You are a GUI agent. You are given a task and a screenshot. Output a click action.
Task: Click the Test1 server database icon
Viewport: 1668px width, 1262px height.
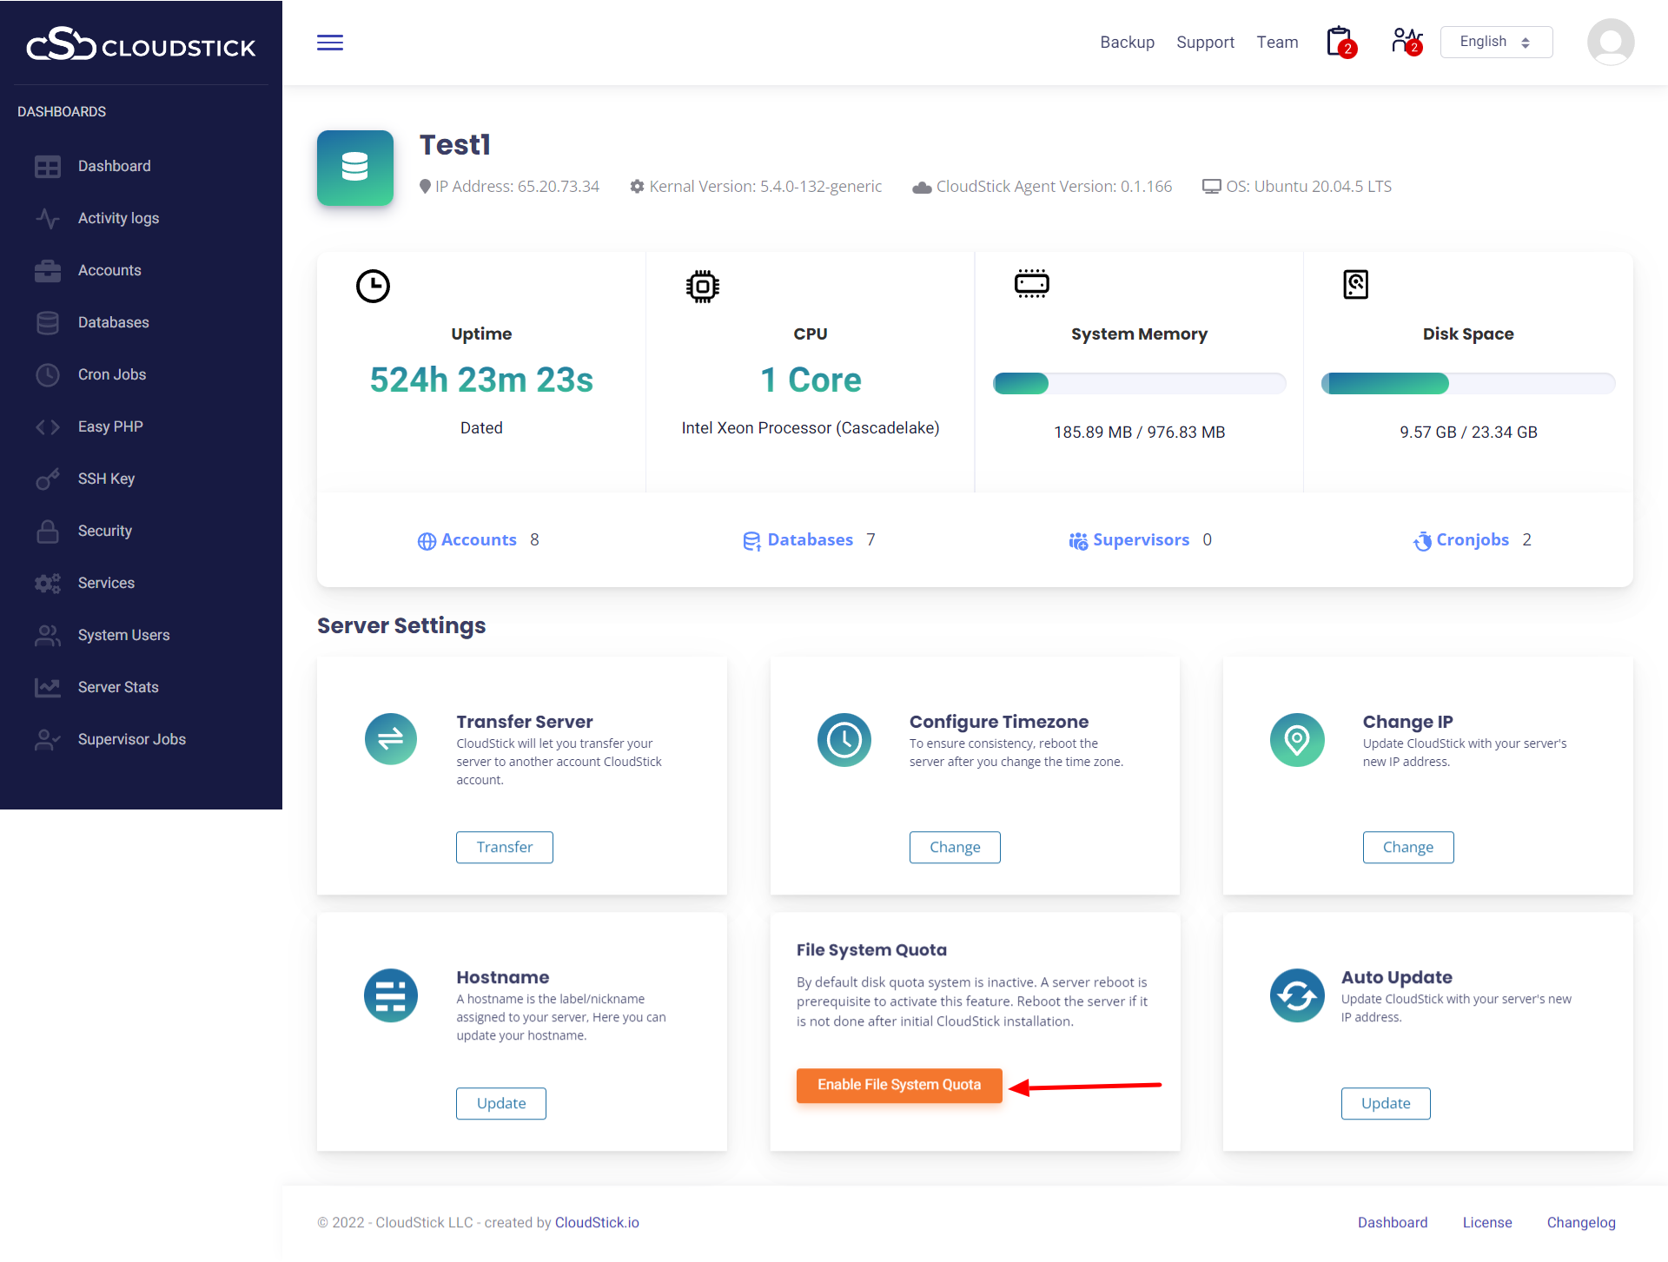(x=354, y=168)
